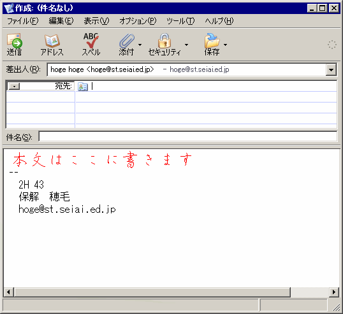Viewport: 343px width, 314px height.
Task: Open the 差出人 sender dropdown
Action: coord(331,70)
